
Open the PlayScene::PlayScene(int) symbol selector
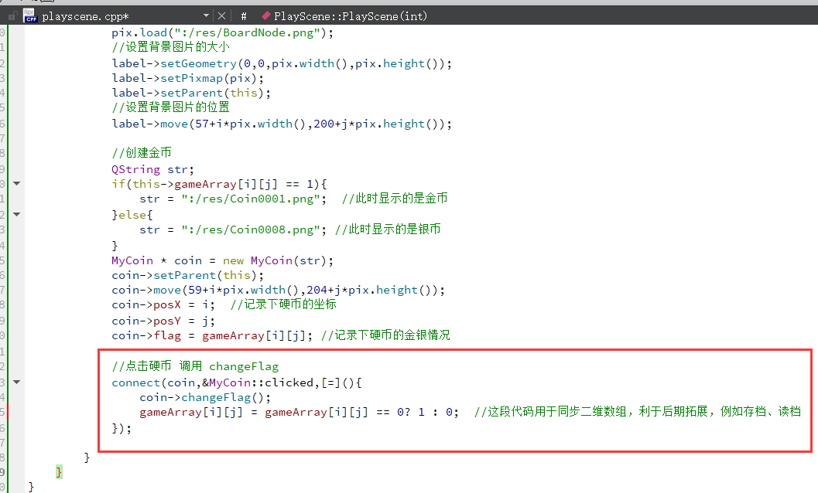click(x=351, y=16)
